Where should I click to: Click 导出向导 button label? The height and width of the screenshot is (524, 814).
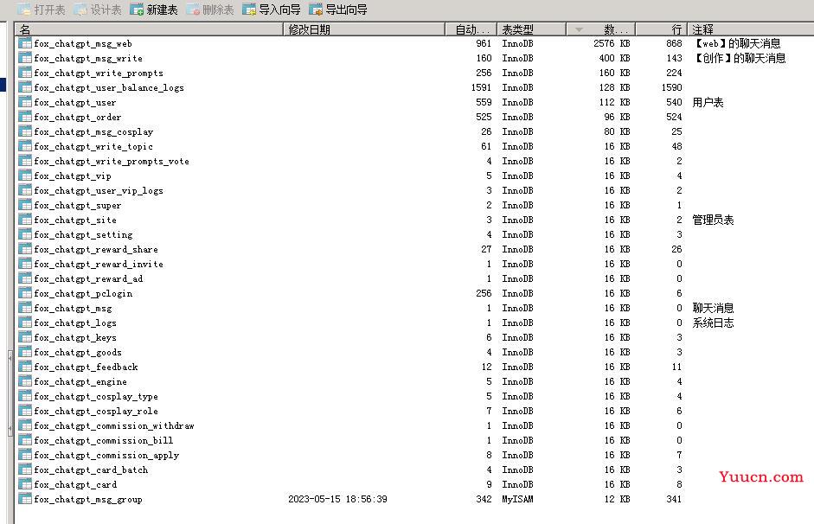(346, 10)
